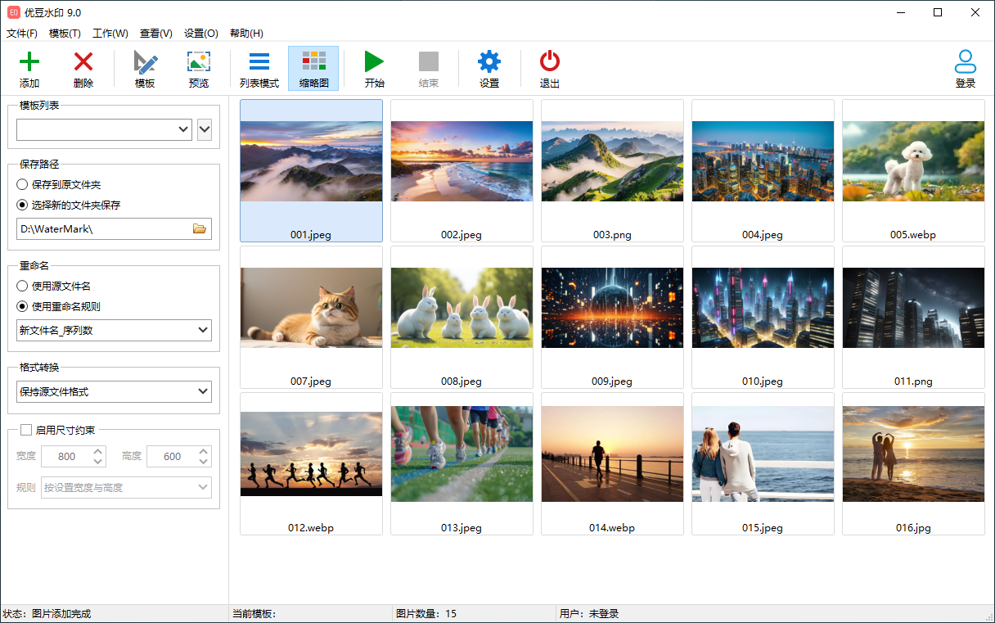Open the Help (帮助) menu
This screenshot has width=995, height=623.
tap(246, 34)
